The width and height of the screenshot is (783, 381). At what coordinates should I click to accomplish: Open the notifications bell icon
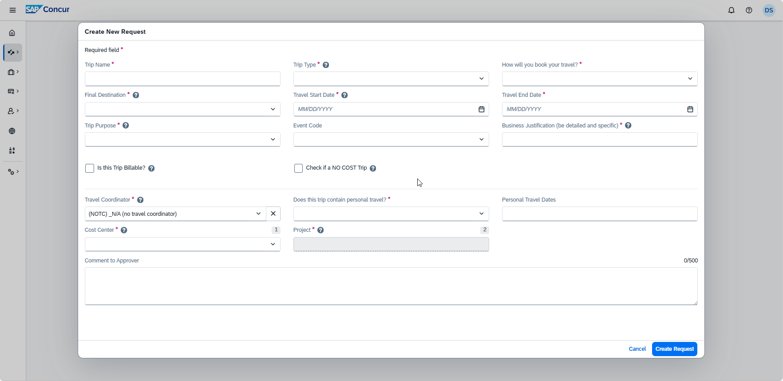point(731,10)
